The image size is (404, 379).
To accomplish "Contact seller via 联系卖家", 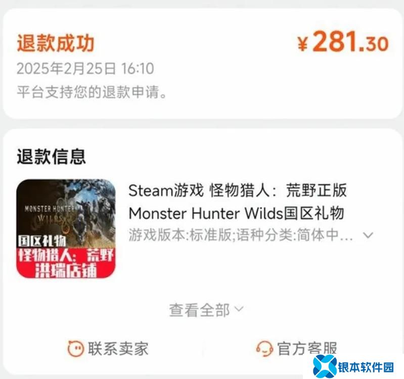I will tap(108, 349).
